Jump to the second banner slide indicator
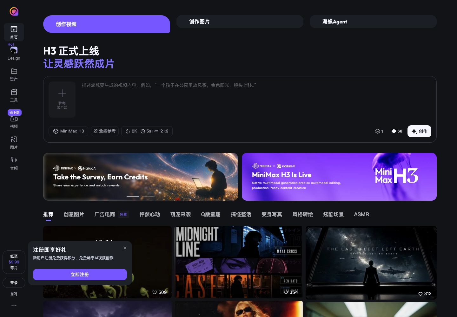The height and width of the screenshot is (317, 457). 148,197
